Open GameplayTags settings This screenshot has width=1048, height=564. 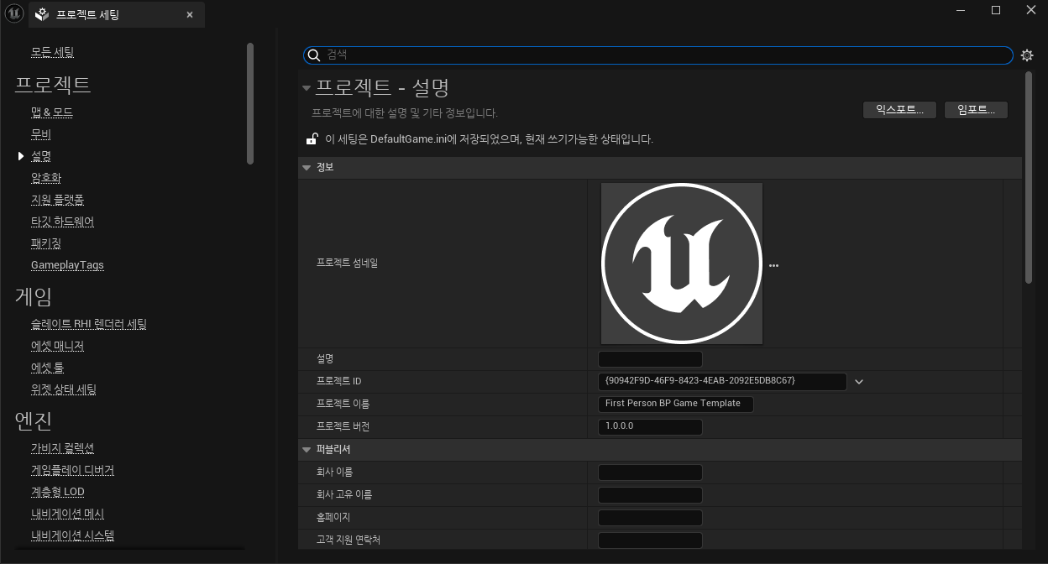pos(67,265)
